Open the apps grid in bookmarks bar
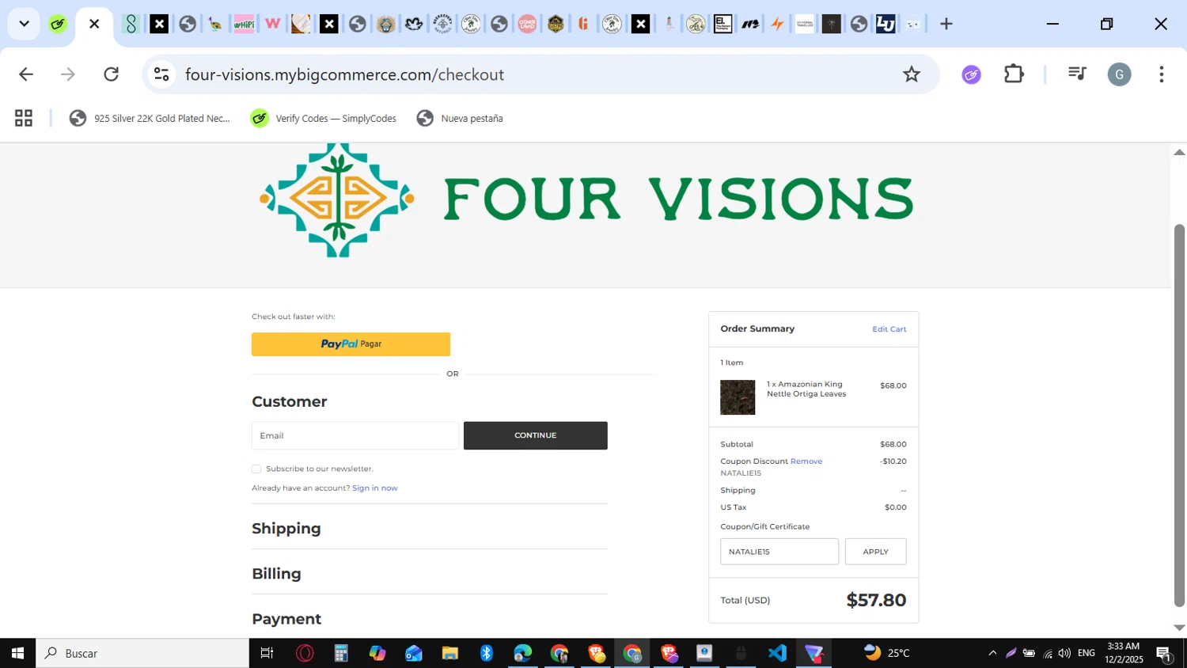The image size is (1187, 668). pos(24,118)
